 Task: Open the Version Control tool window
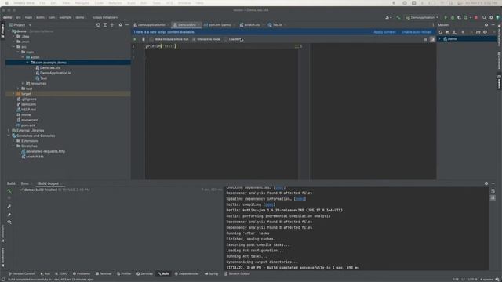22,274
